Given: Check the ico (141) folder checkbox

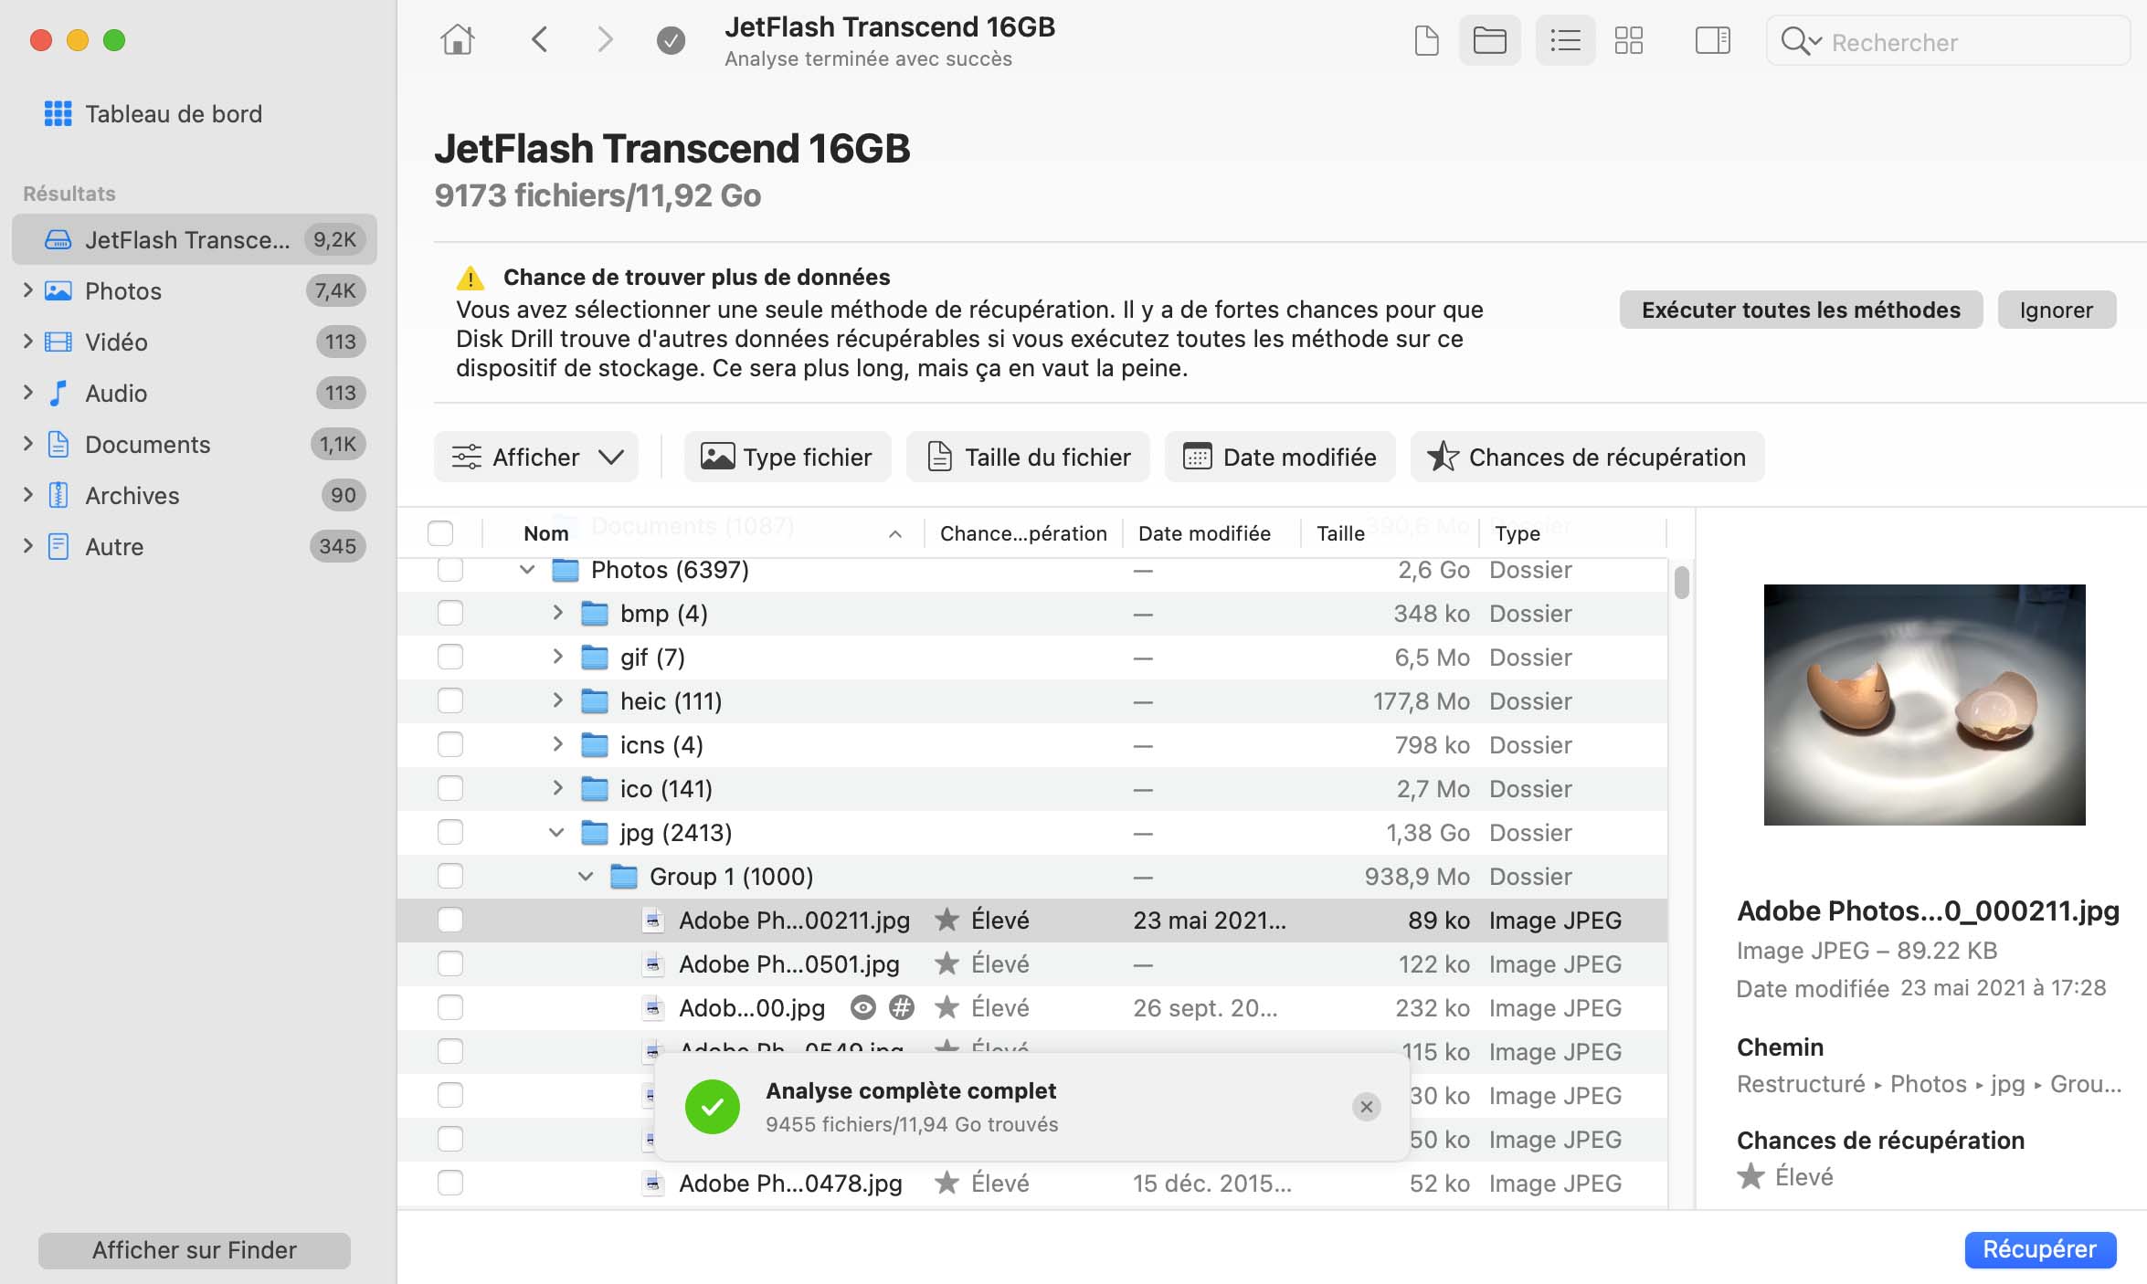Looking at the screenshot, I should pyautogui.click(x=450, y=788).
